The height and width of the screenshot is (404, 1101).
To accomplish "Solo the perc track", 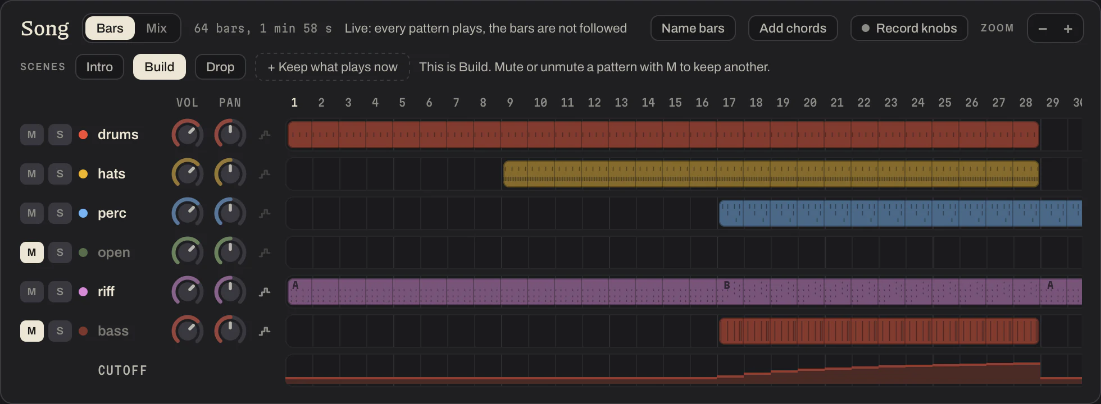I will coord(60,213).
